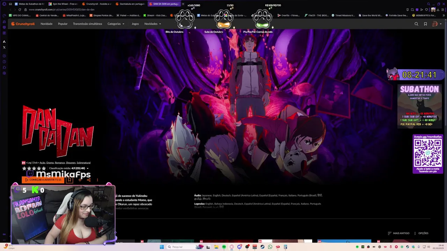Click the Opera menu logo at top-left
Image resolution: width=447 pixels, height=251 pixels.
[4, 4]
